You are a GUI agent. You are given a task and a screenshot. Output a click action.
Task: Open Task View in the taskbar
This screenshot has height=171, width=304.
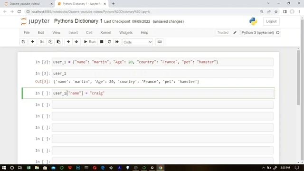point(20,168)
